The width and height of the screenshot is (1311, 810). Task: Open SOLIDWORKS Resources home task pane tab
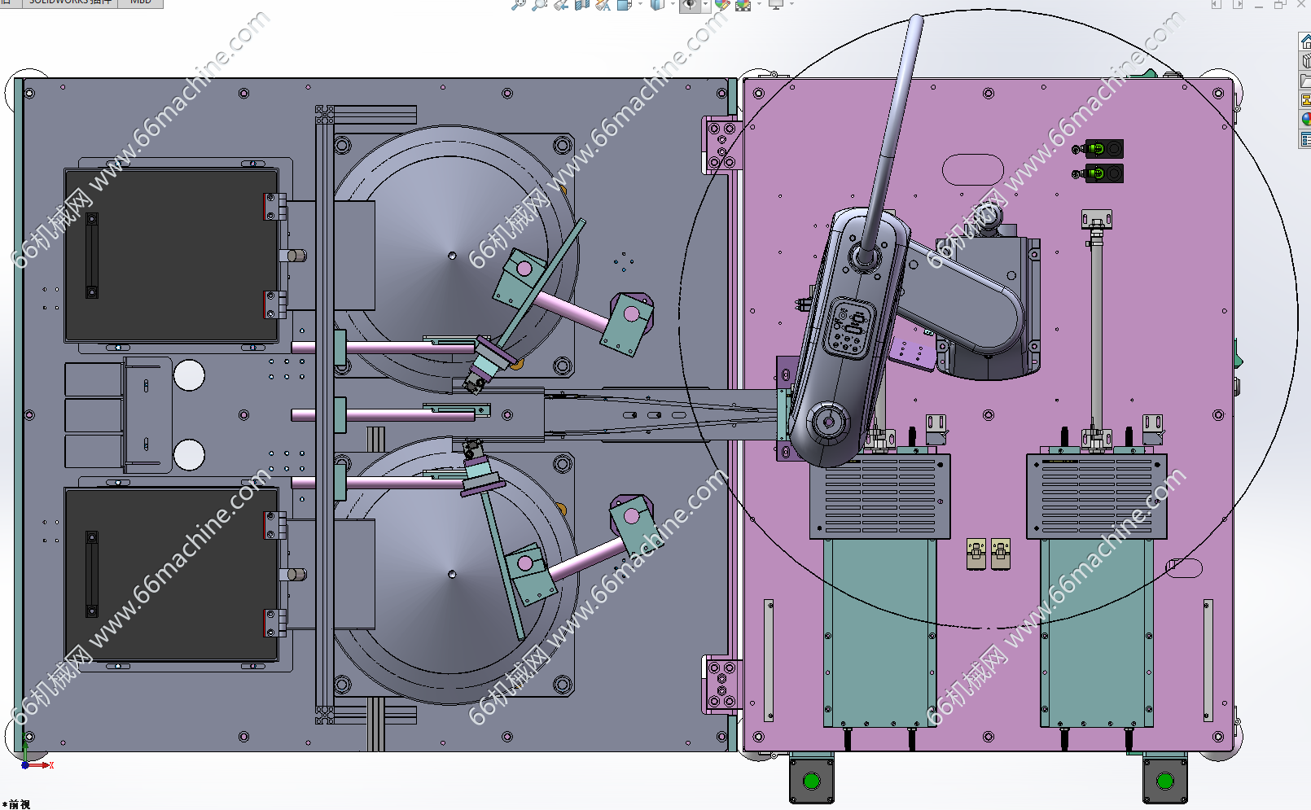point(1305,42)
